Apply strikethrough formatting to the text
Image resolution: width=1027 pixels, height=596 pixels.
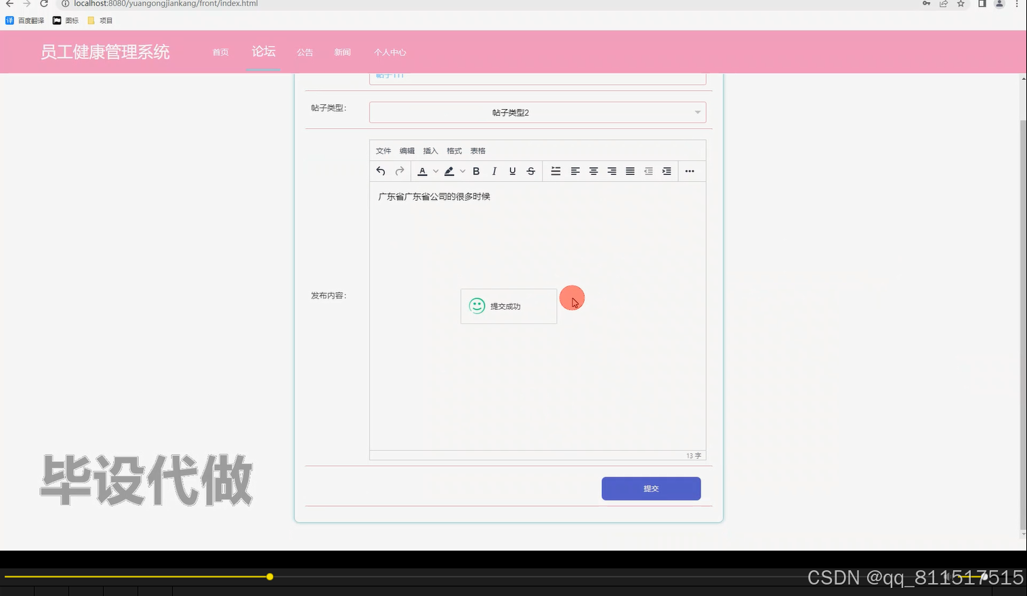coord(531,171)
